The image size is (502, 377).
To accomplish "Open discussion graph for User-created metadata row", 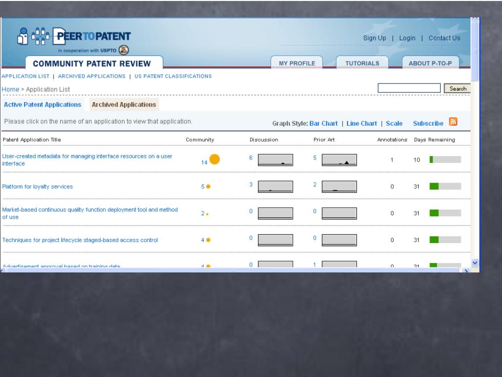I will [276, 160].
